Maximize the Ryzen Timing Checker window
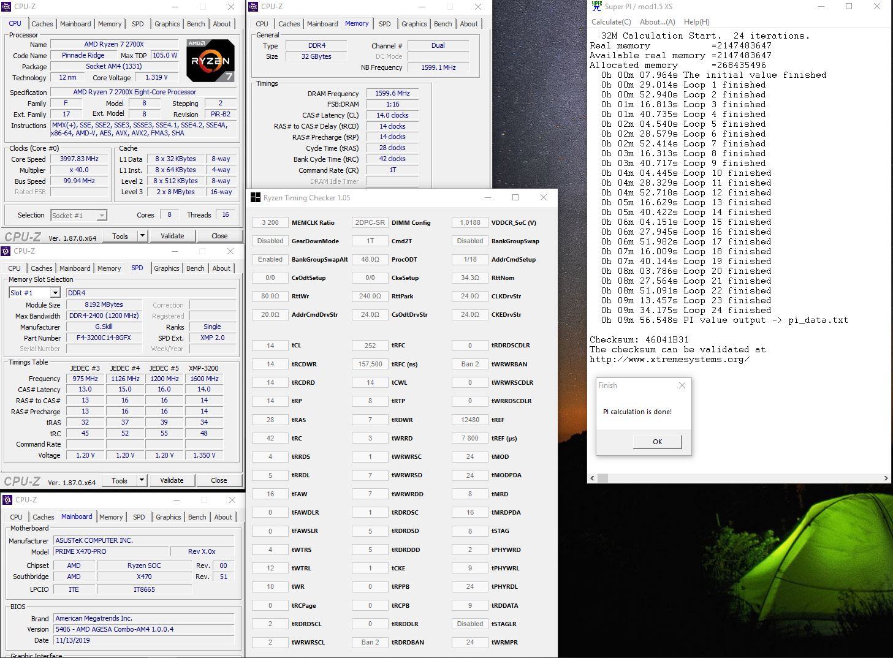Screen dimensions: 893x658 (515, 197)
